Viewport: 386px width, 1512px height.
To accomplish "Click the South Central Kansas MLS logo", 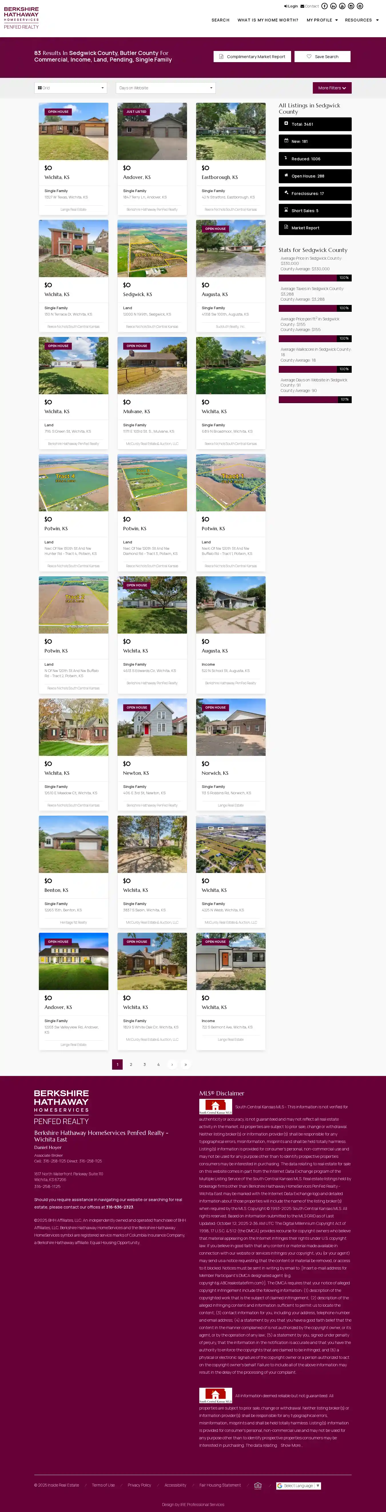I will (216, 1106).
